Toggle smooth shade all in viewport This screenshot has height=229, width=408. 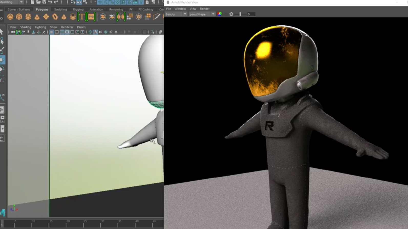pos(96,32)
